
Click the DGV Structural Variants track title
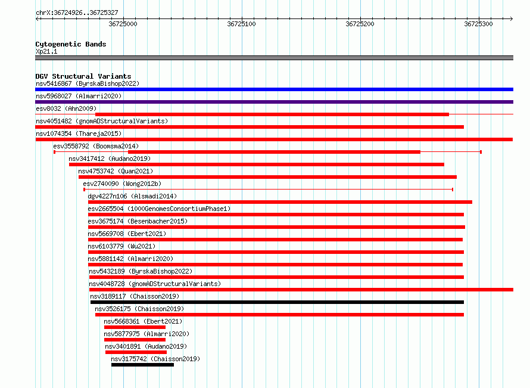(x=83, y=76)
